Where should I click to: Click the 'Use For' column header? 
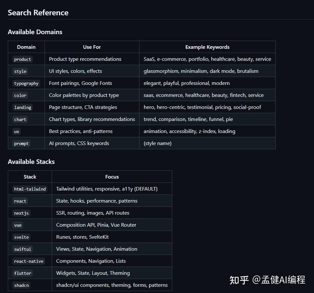[92, 47]
